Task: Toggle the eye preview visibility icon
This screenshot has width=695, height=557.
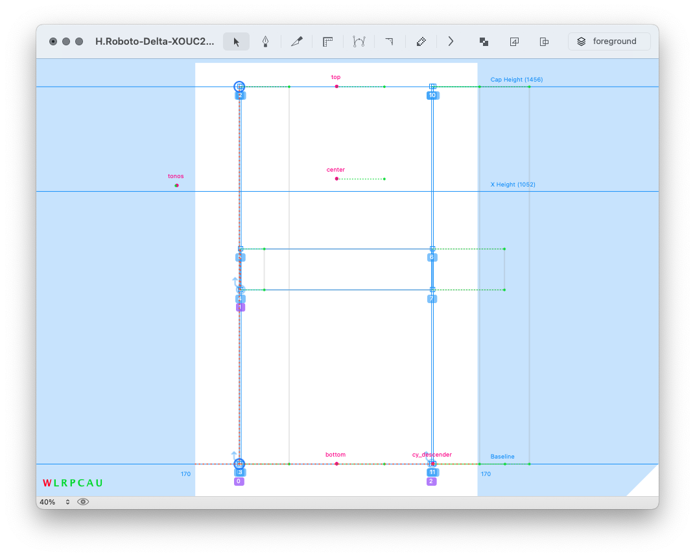Action: point(83,502)
